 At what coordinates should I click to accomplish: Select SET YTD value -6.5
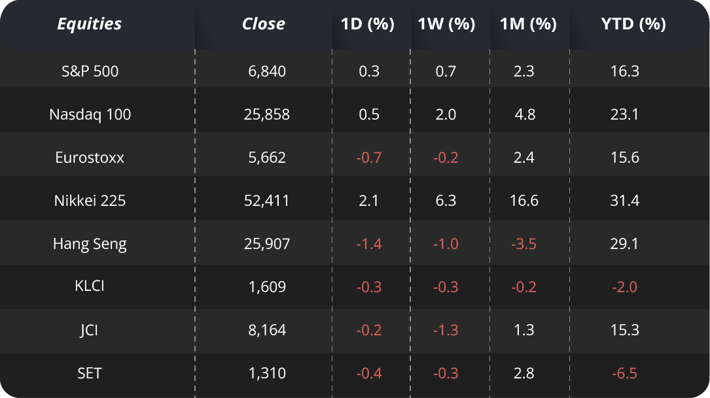624,373
